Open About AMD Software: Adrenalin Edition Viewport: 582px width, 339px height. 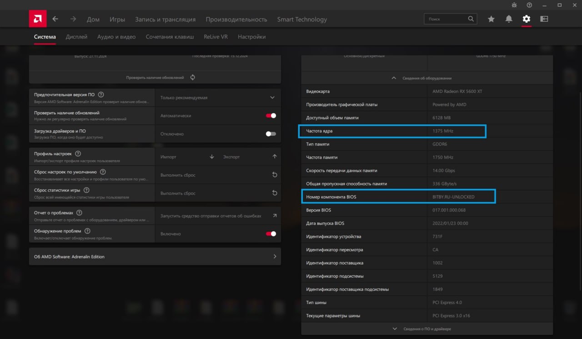click(x=155, y=256)
